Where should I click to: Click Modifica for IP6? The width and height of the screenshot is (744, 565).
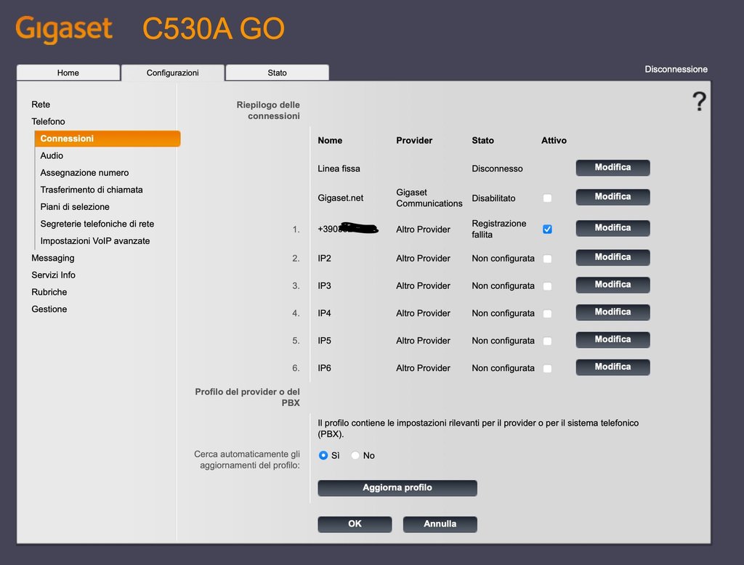click(x=613, y=367)
